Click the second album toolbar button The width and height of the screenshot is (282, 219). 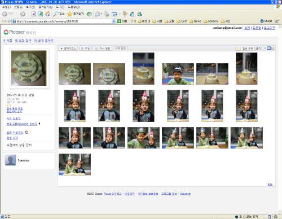pyautogui.click(x=86, y=49)
